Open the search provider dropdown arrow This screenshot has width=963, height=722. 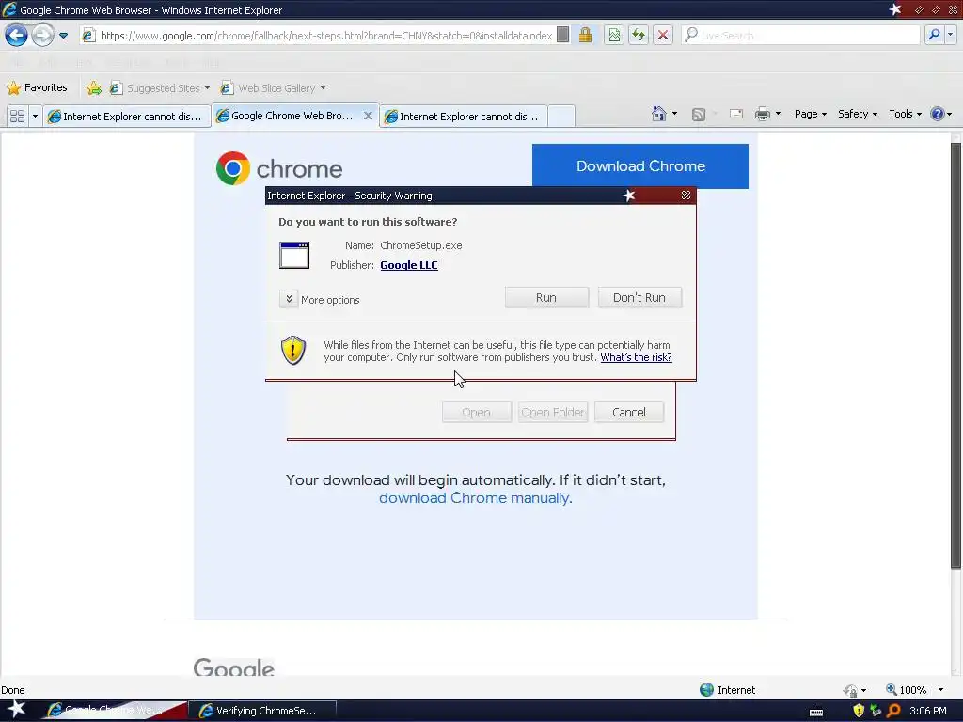[951, 35]
